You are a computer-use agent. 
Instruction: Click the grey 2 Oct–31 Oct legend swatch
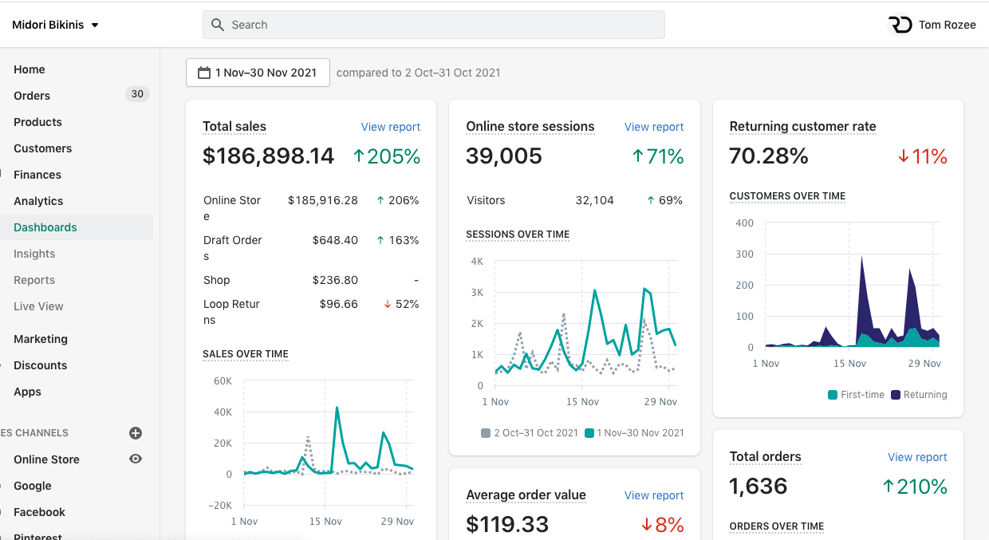[x=486, y=433]
